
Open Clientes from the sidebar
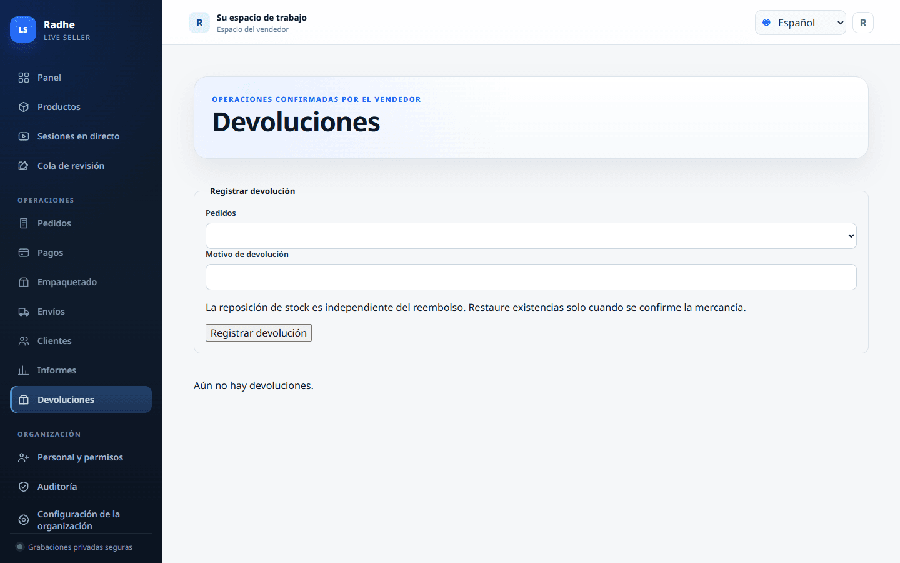tap(81, 341)
